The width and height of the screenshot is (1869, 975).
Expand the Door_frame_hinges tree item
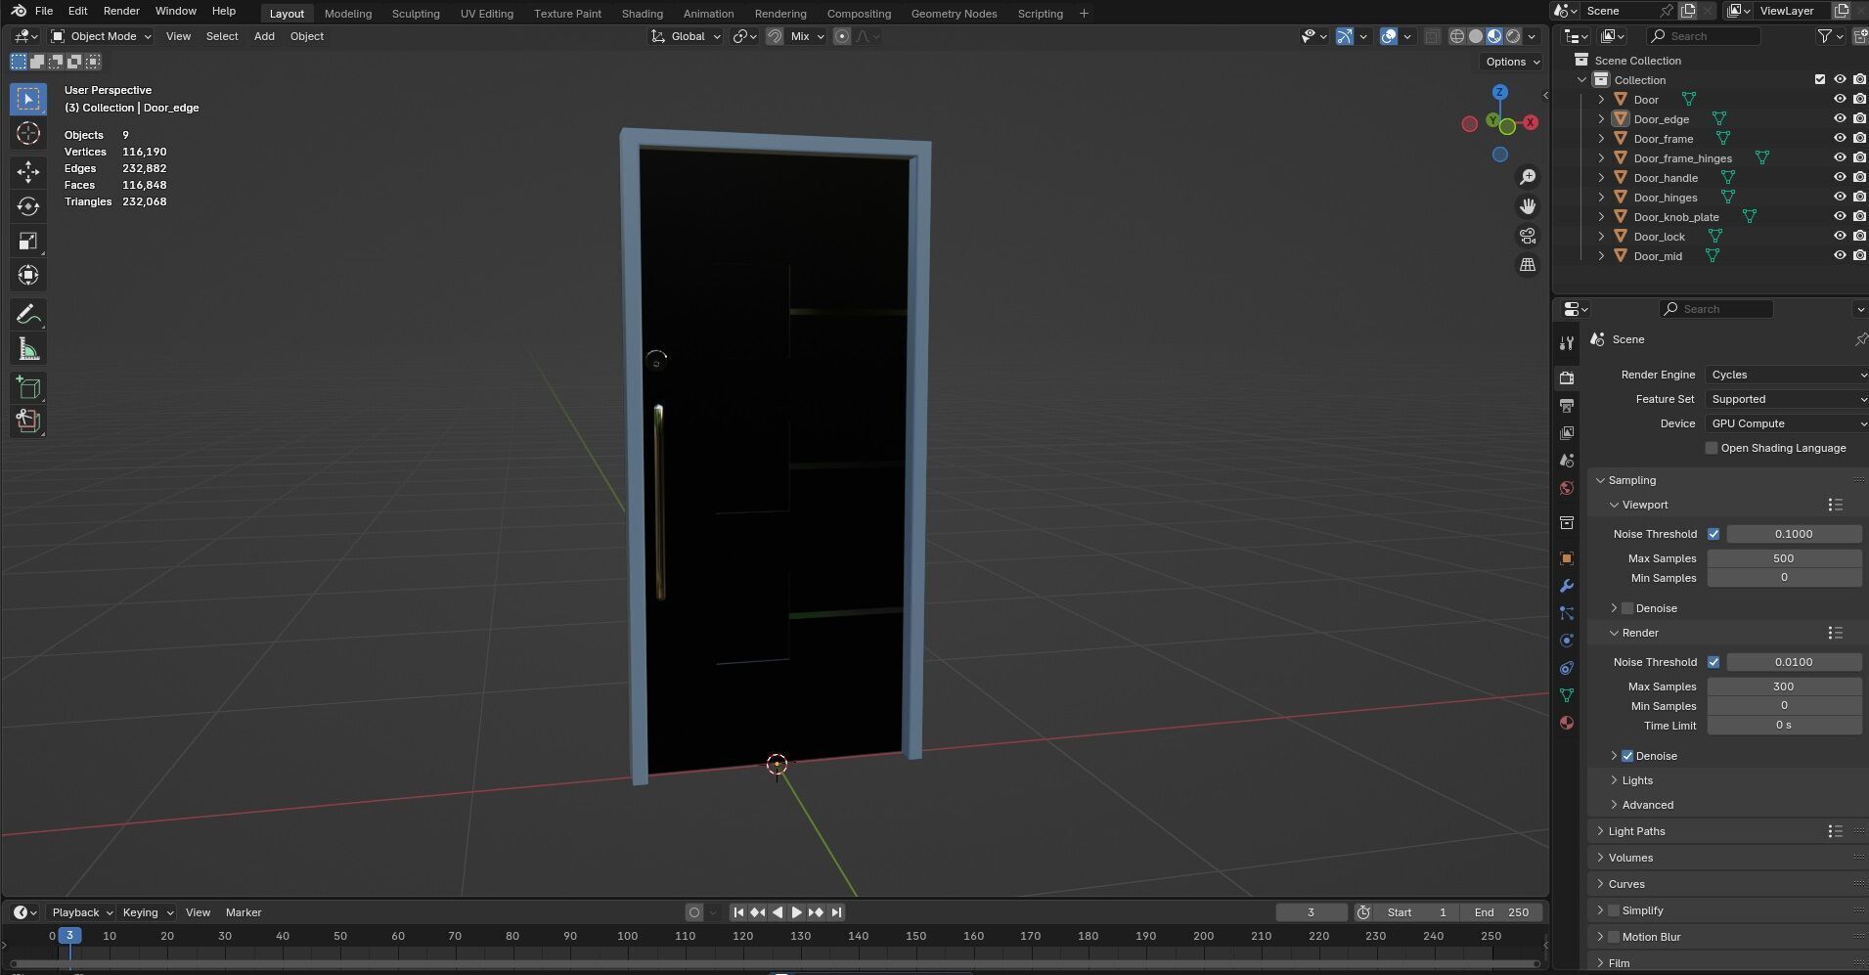(x=1601, y=158)
